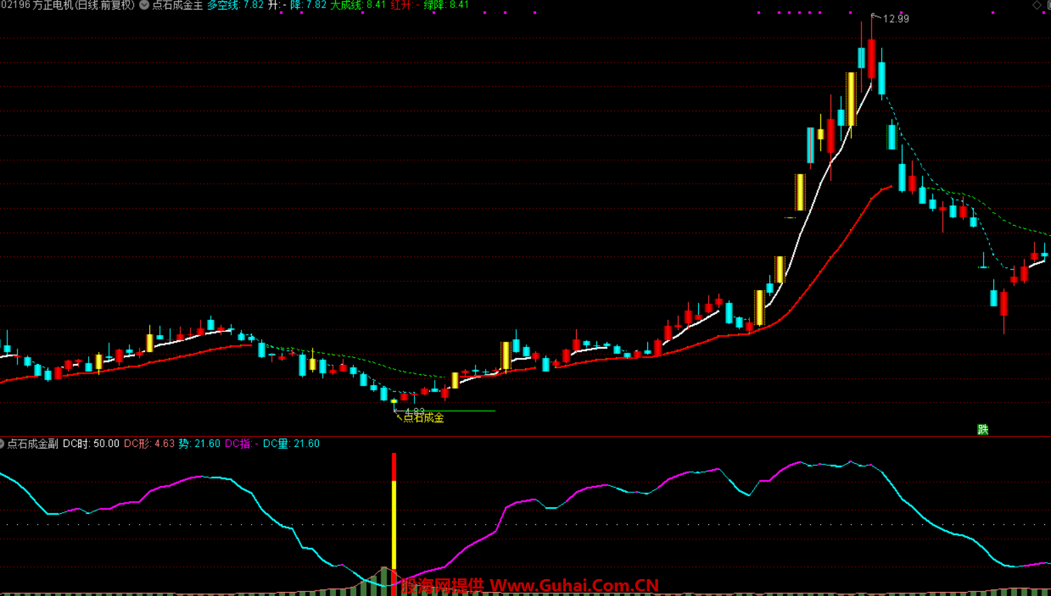Screen dimensions: 1051x596
Task: Open the dropdown arrow before 点石成金主
Action: 144,5
